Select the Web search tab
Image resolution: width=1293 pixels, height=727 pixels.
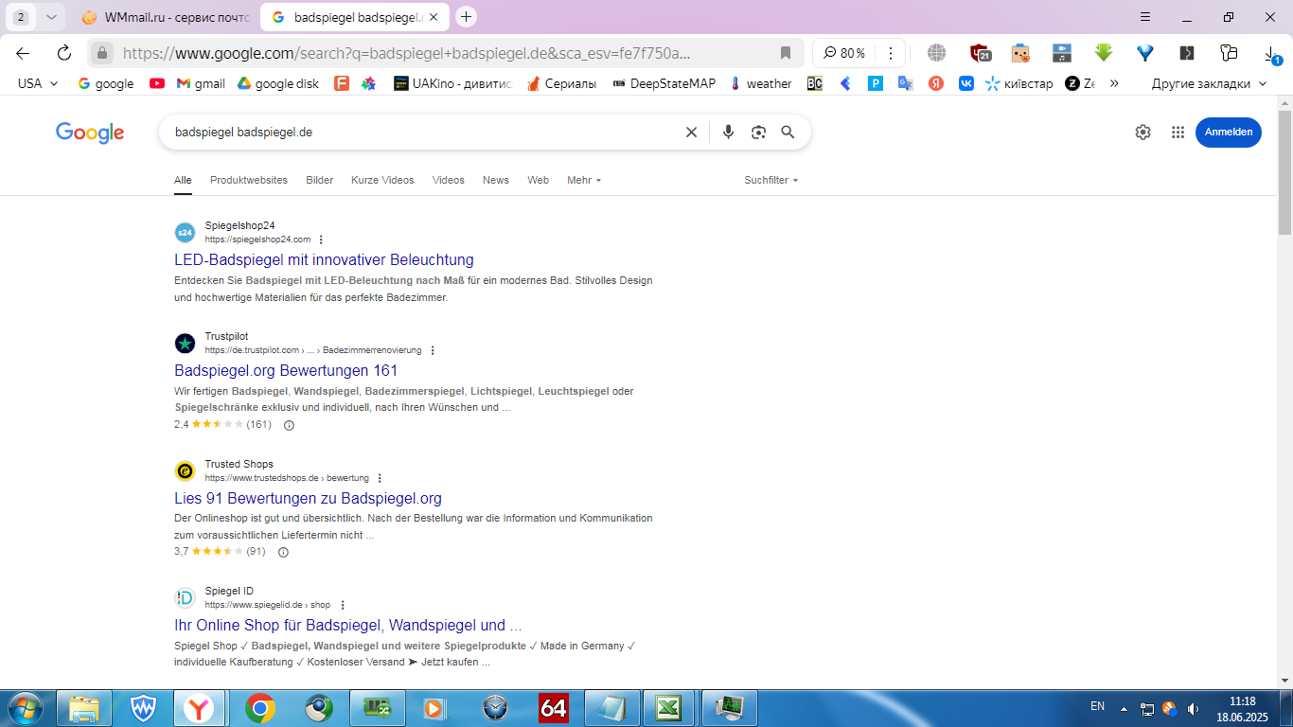click(539, 180)
